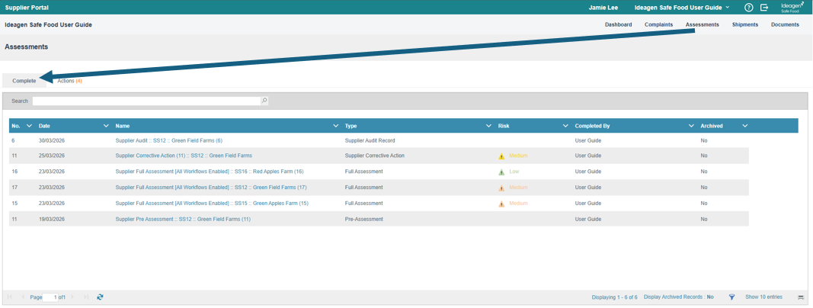Open Supplier Audit Green Field Farms (6) link

168,140
